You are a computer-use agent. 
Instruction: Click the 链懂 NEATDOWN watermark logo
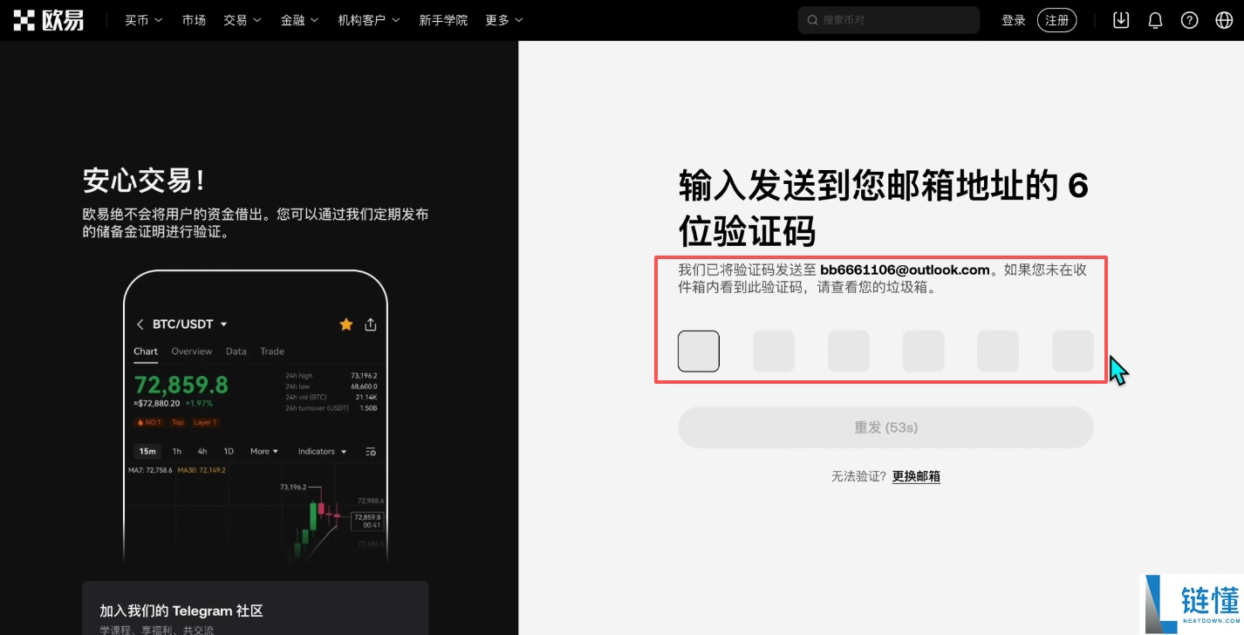pyautogui.click(x=1192, y=602)
